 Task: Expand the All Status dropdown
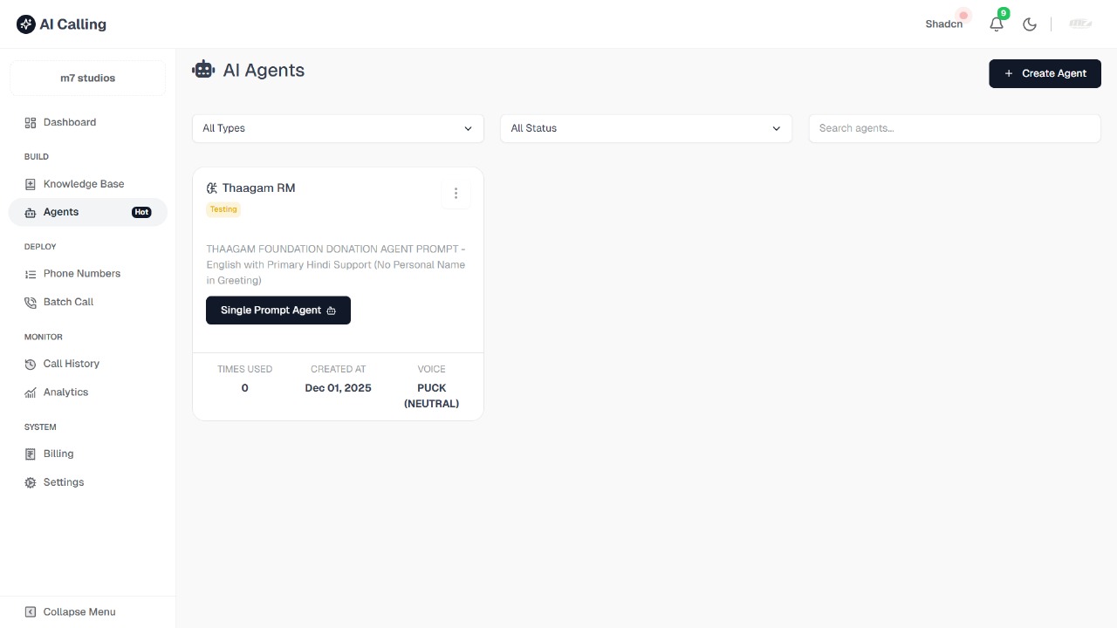(646, 128)
